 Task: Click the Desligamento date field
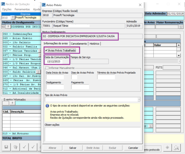[55, 87]
